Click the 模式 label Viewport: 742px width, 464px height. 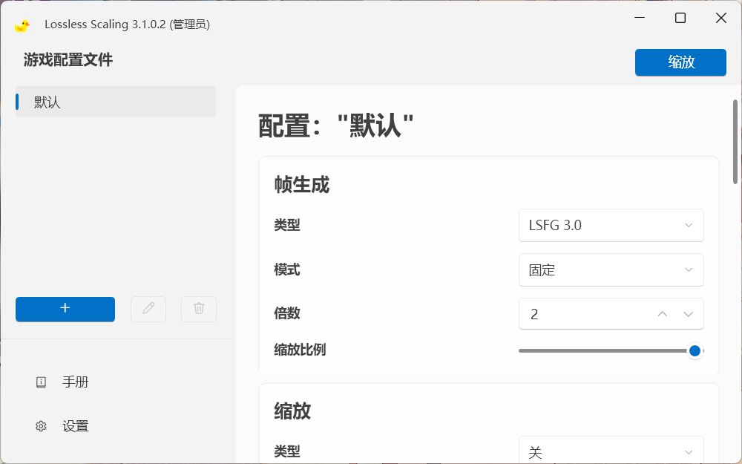(x=286, y=270)
